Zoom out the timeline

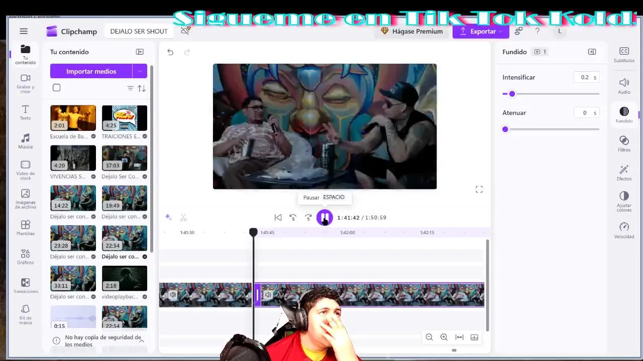tap(429, 337)
